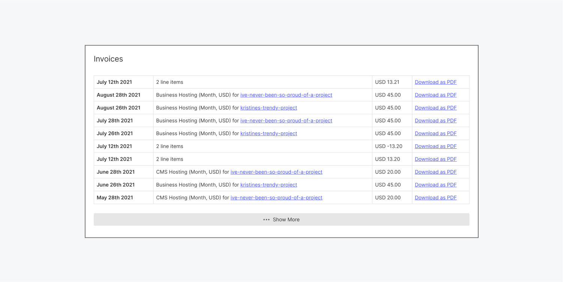Download the June 26th Business Hosting invoice PDF
Screen dimensions: 563x282
pos(435,184)
